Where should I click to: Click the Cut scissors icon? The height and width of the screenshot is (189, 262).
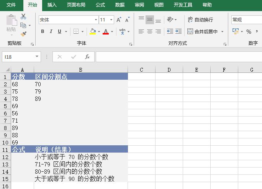(x=23, y=16)
